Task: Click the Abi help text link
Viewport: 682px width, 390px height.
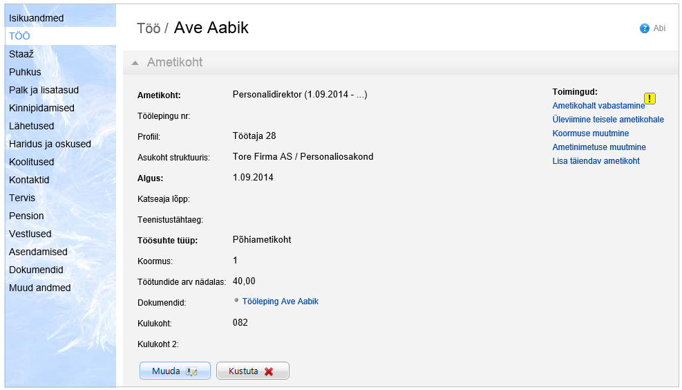Action: pos(659,28)
